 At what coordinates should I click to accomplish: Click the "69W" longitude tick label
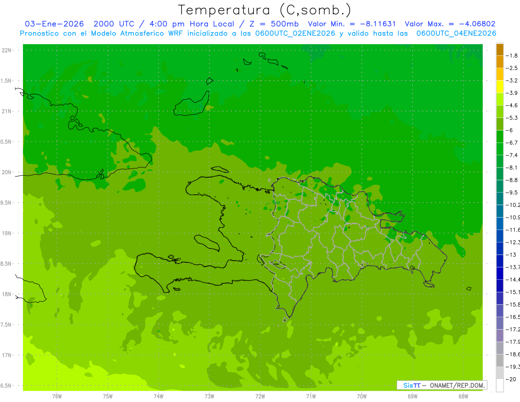[x=413, y=396]
